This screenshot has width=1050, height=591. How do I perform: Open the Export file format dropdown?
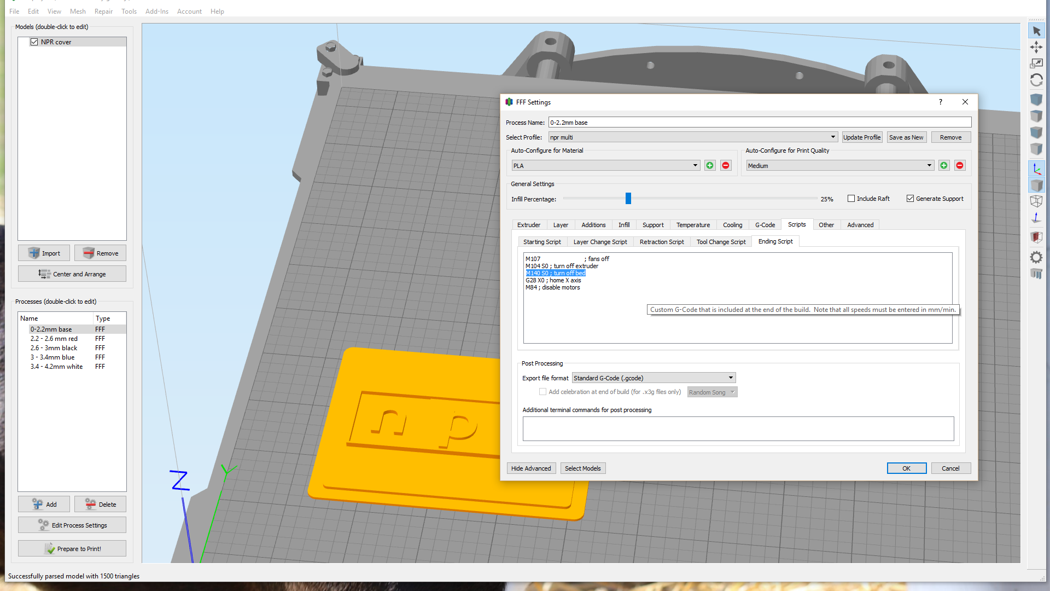[x=730, y=378]
